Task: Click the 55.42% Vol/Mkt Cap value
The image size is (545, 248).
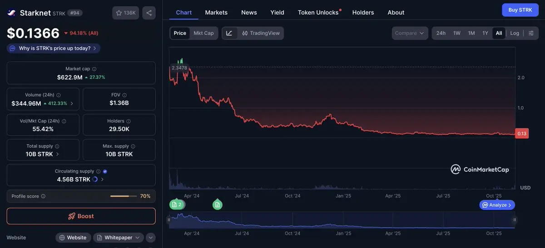Action: click(x=43, y=129)
